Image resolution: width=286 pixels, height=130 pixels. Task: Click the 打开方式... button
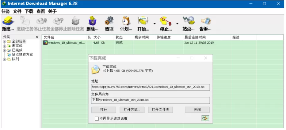[132, 110]
